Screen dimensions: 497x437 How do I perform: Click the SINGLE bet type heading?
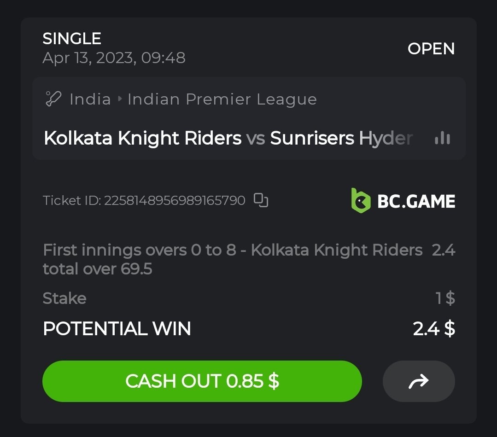coord(72,38)
